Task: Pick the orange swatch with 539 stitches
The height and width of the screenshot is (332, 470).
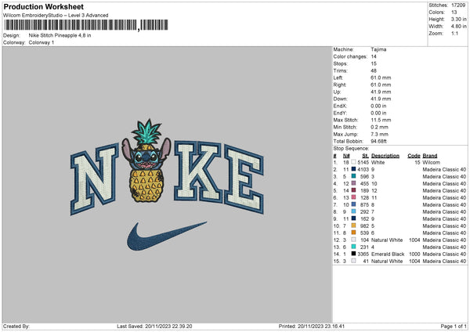Action: click(354, 233)
